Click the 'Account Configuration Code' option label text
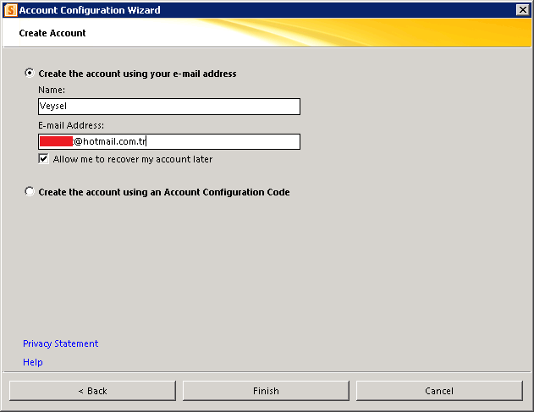The height and width of the screenshot is (412, 534). point(164,192)
